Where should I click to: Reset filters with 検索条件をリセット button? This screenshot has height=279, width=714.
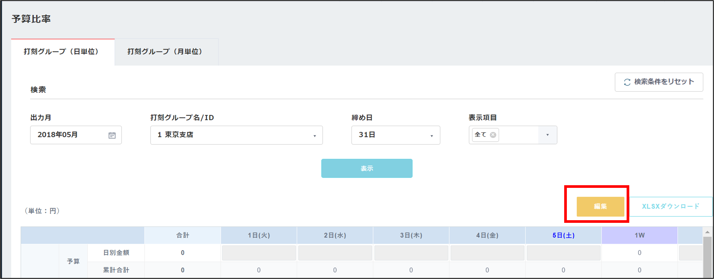658,82
